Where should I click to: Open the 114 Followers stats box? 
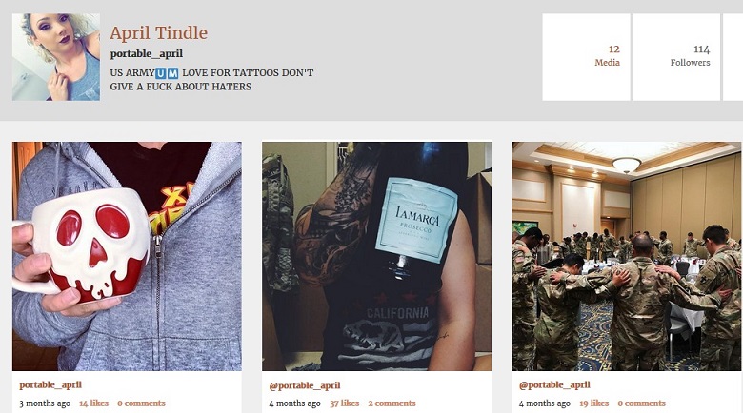(x=676, y=57)
